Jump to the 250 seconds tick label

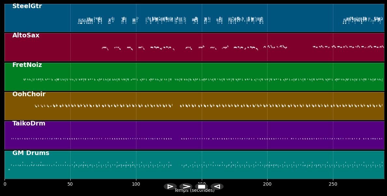tap(333, 184)
